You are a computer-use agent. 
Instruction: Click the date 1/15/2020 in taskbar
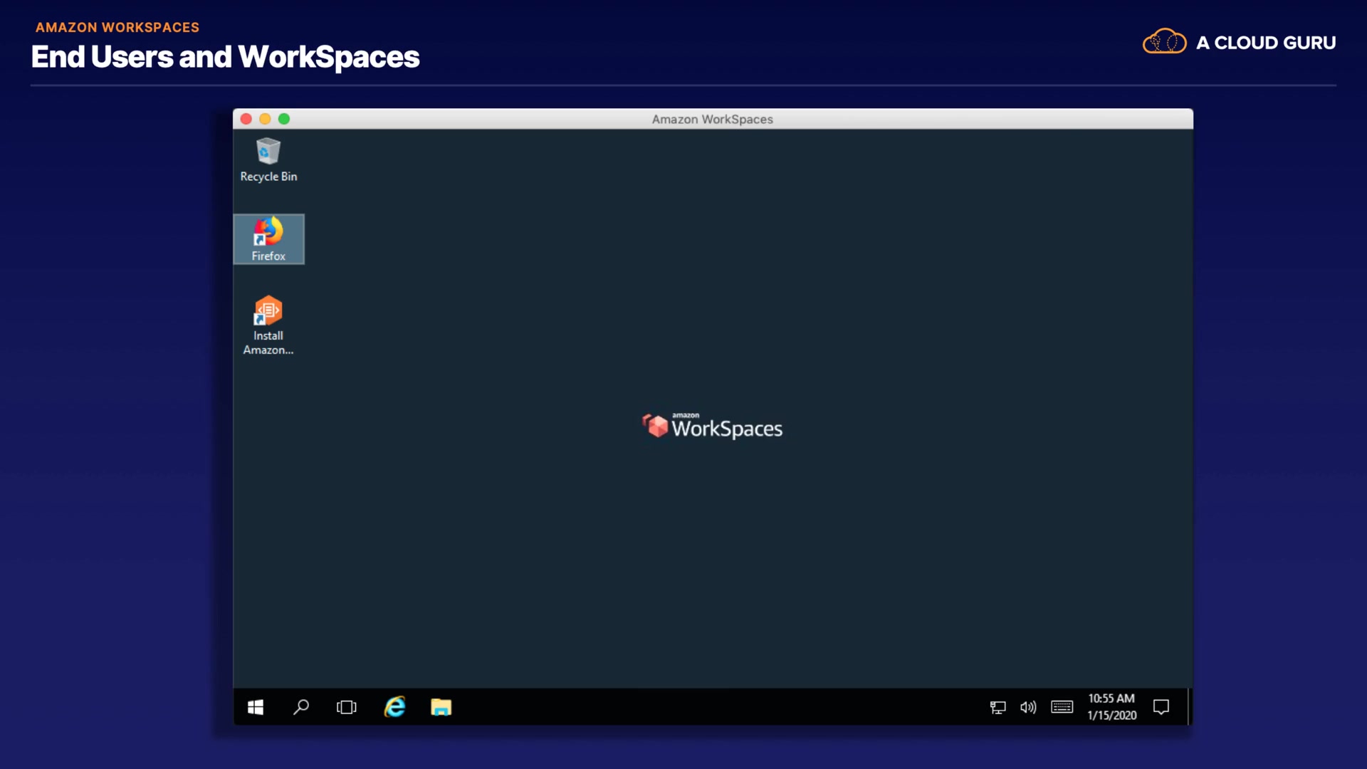coord(1111,716)
